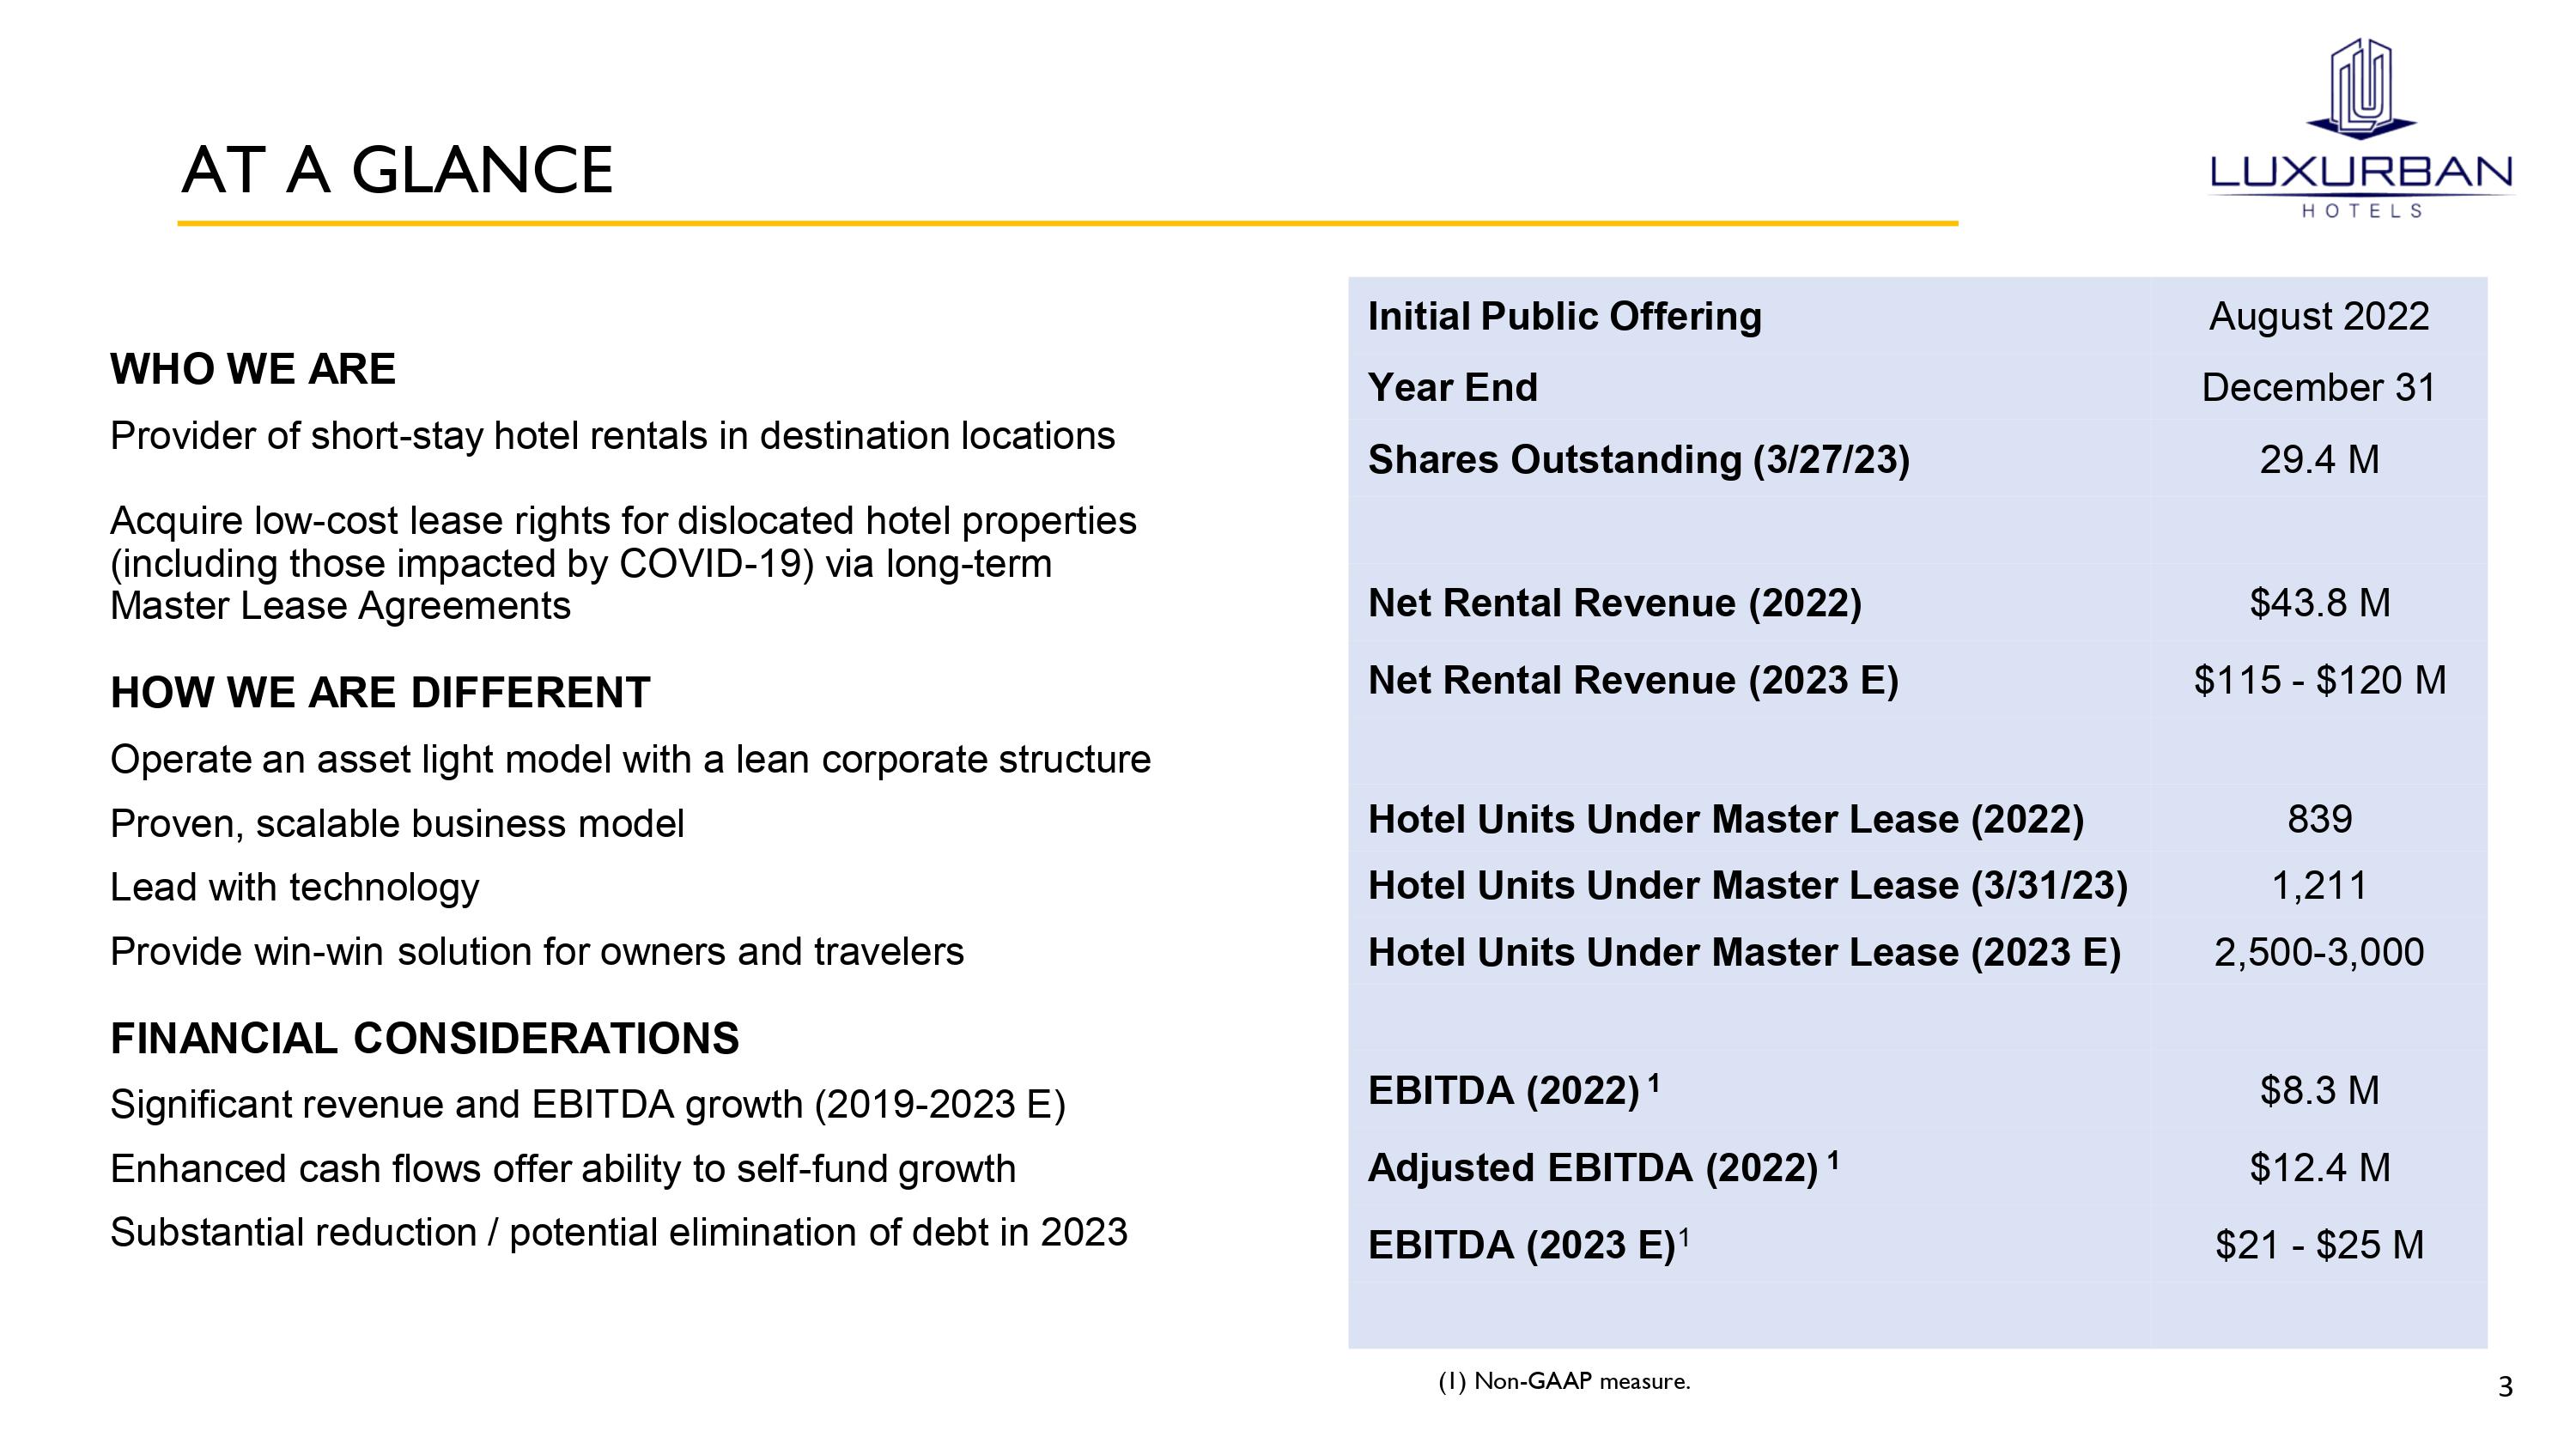Click the AT A GLANCE slide title

397,169
